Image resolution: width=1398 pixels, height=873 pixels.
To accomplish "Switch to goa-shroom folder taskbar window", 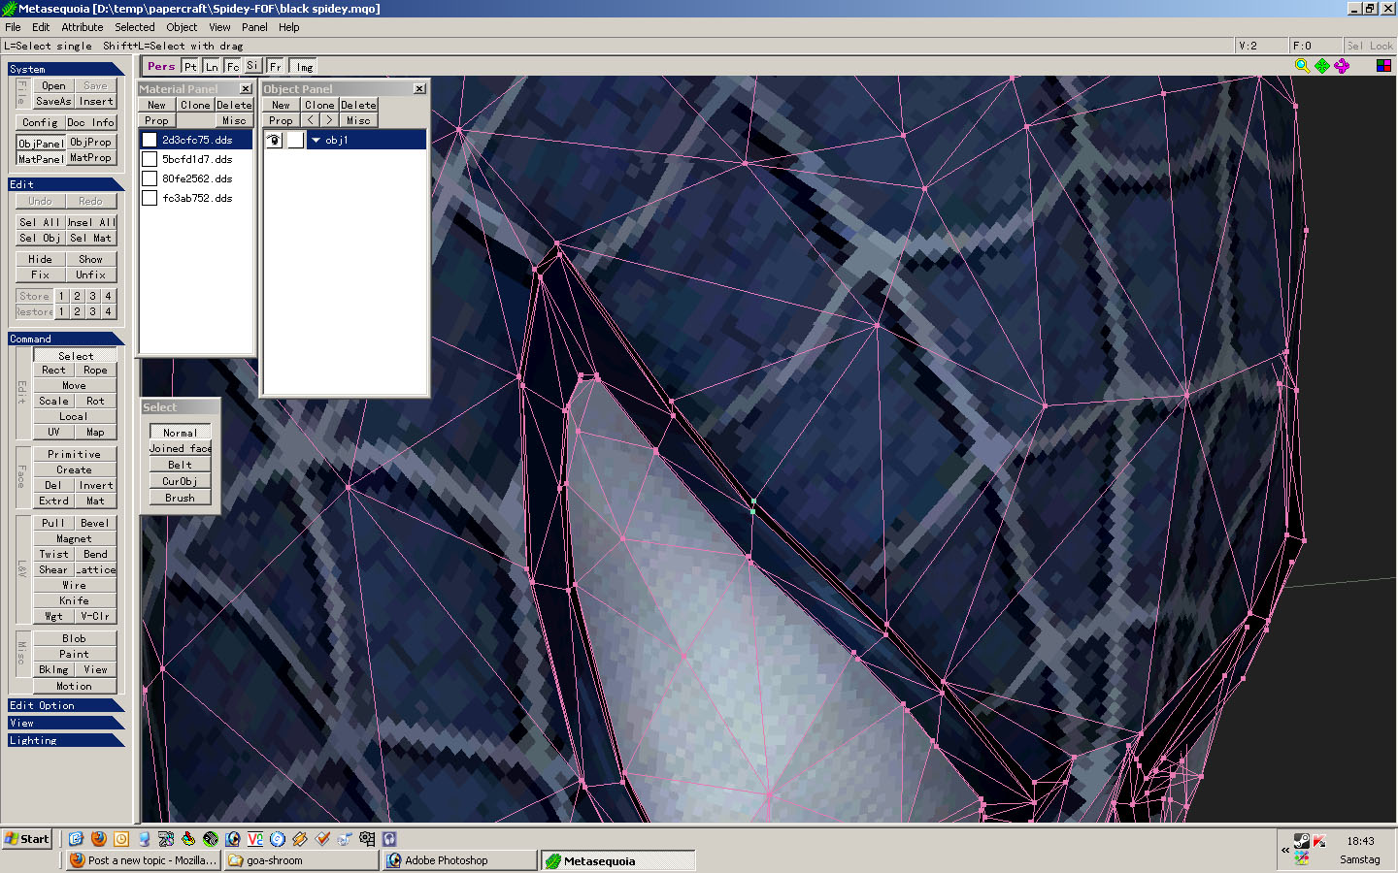I will click(x=301, y=860).
